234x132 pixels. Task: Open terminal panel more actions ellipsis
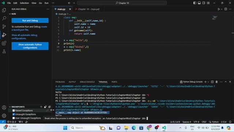[221, 82]
